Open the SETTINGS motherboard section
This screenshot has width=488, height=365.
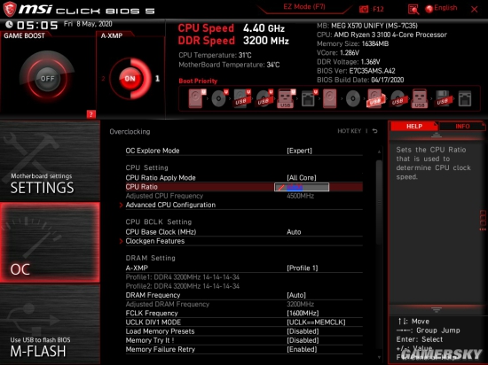[x=50, y=161]
